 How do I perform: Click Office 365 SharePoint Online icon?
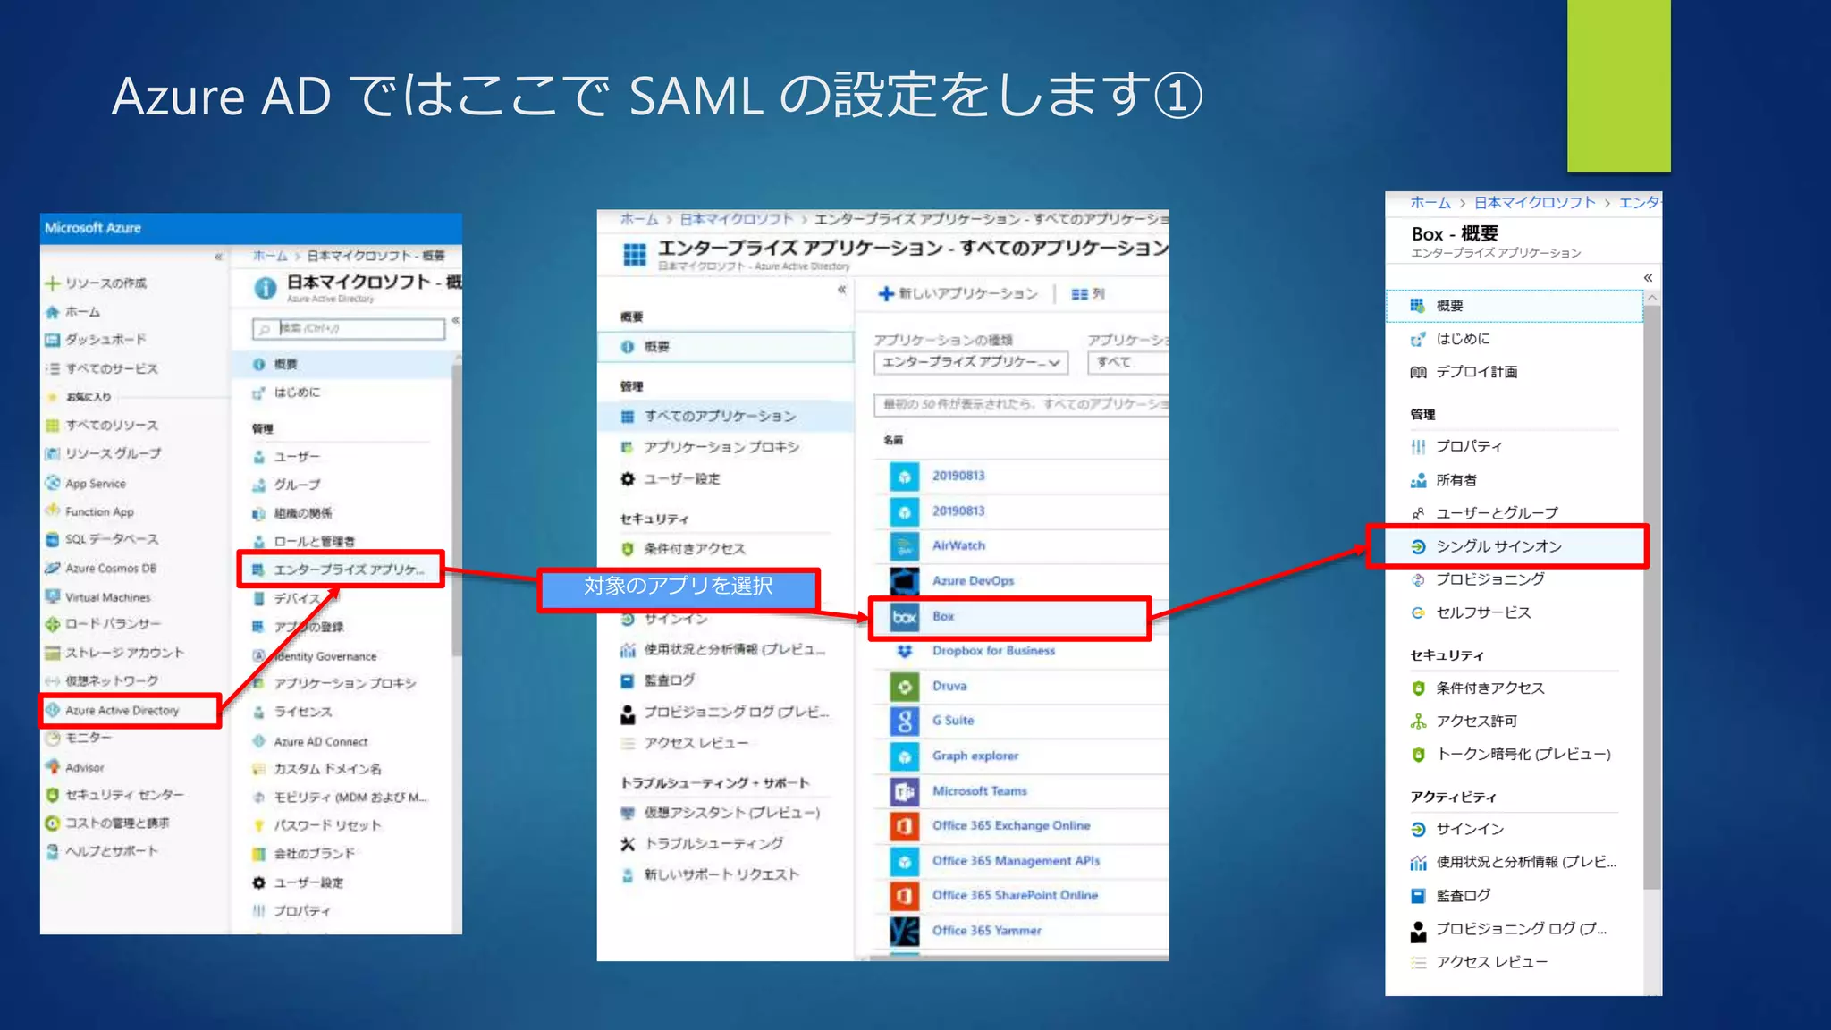tap(905, 896)
